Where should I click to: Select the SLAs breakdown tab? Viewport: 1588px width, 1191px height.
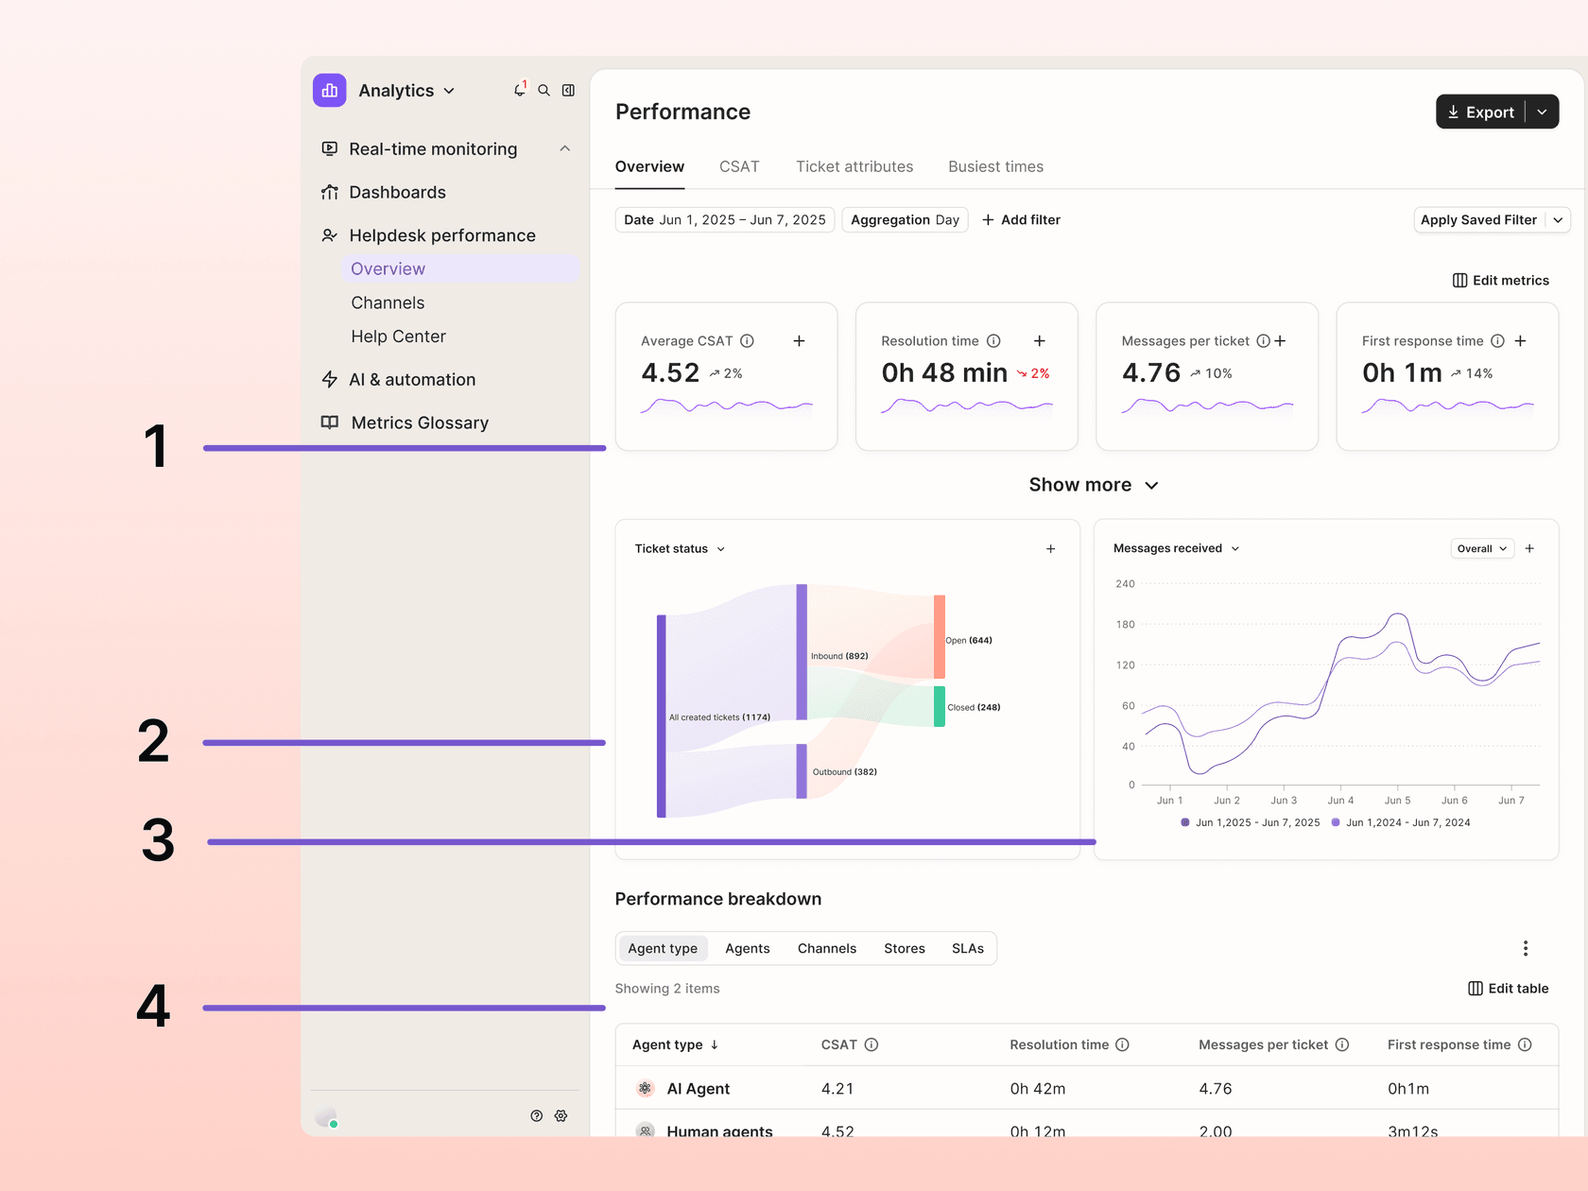click(968, 948)
